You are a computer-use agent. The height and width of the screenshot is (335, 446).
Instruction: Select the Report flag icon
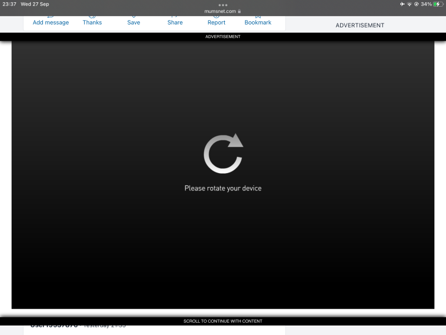coord(216,16)
